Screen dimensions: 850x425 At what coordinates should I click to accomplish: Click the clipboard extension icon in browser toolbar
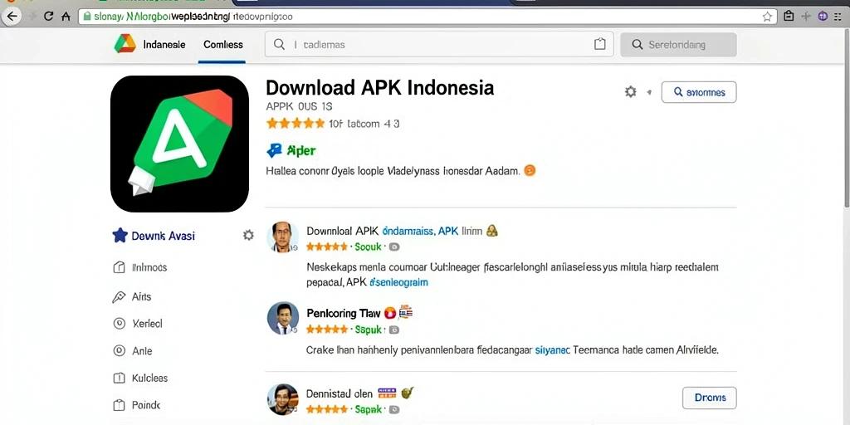coord(789,17)
